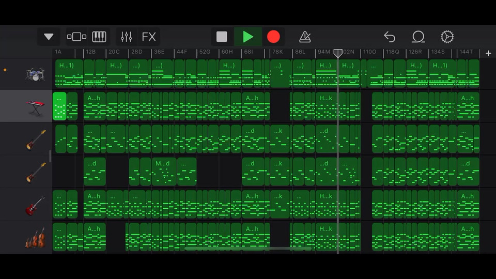Jump to section 134S on the ruler
Viewport: 496px width, 279px height.
click(x=438, y=52)
